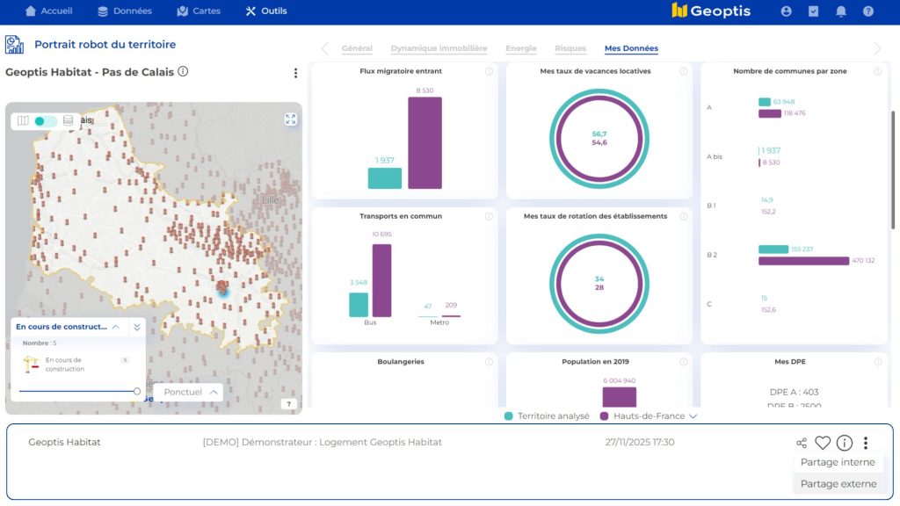
Task: Select Partage externe from share menu
Action: [838, 484]
